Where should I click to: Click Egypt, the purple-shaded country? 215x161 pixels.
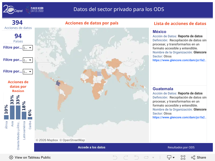tap(99, 74)
